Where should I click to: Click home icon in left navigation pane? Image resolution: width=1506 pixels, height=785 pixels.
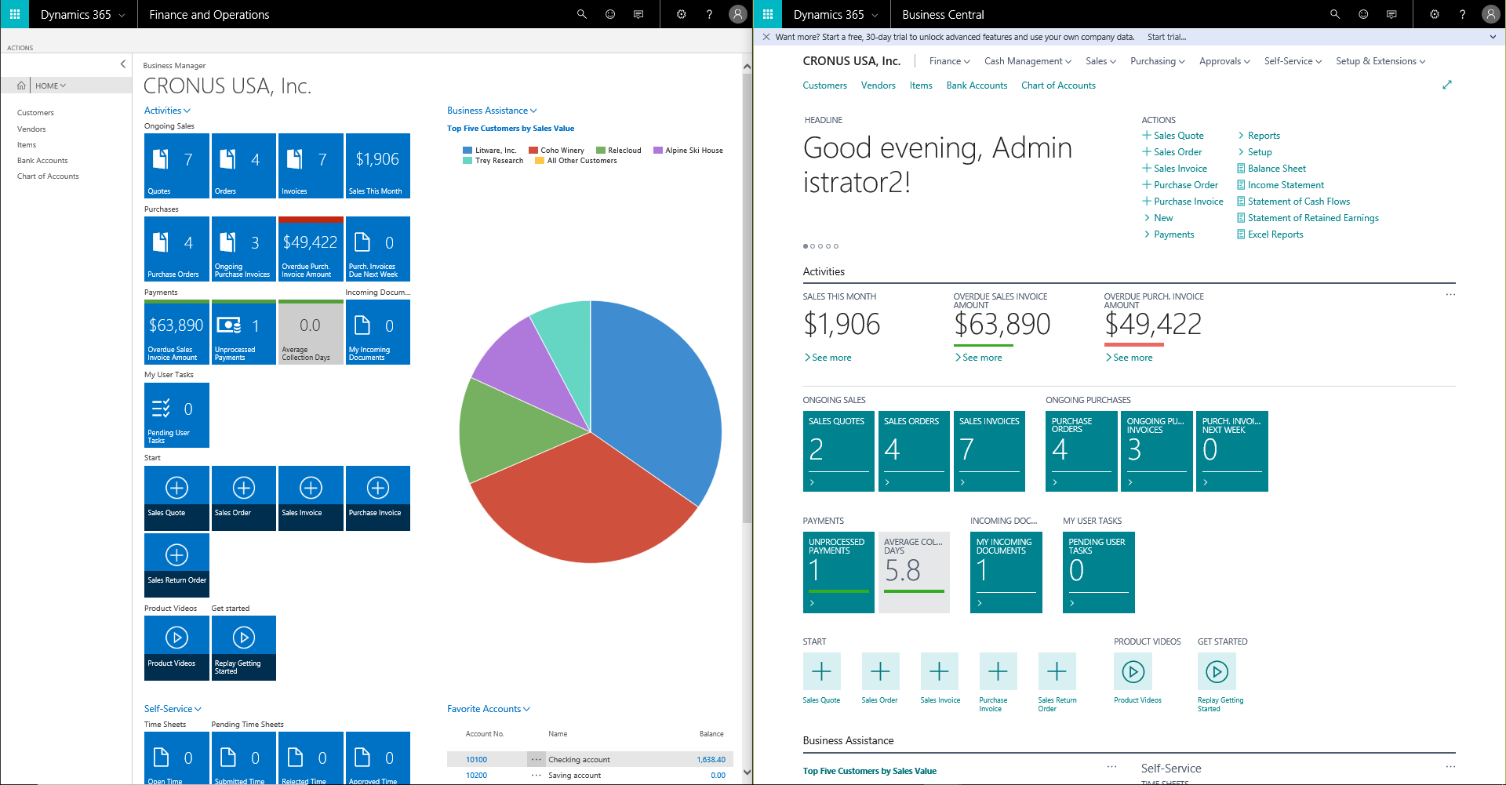[21, 85]
